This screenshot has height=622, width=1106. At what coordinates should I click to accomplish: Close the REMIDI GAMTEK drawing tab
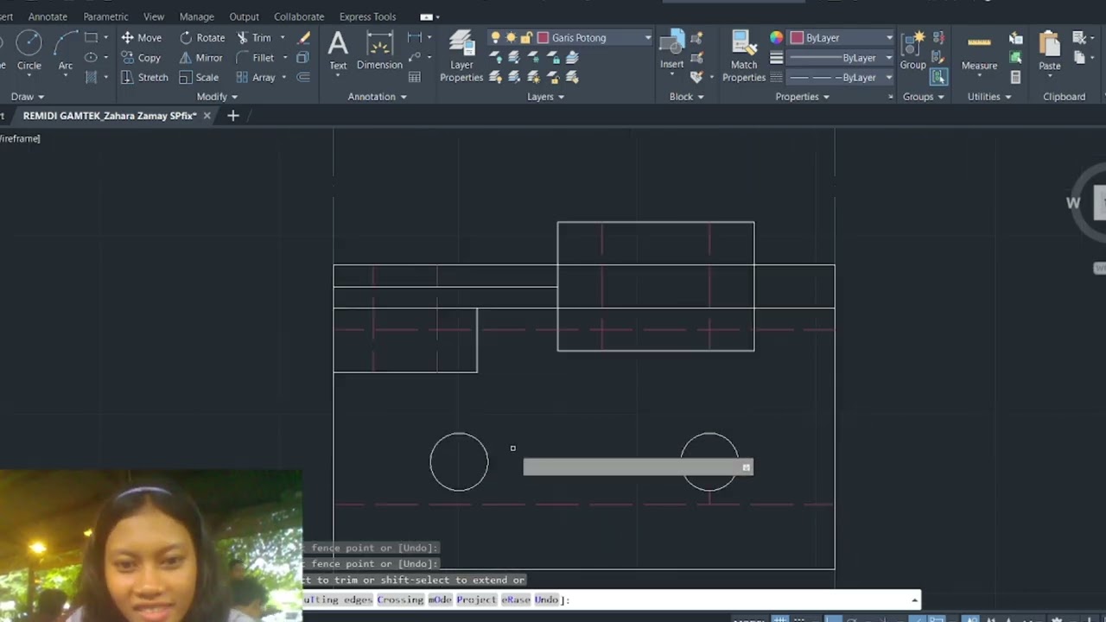[207, 116]
